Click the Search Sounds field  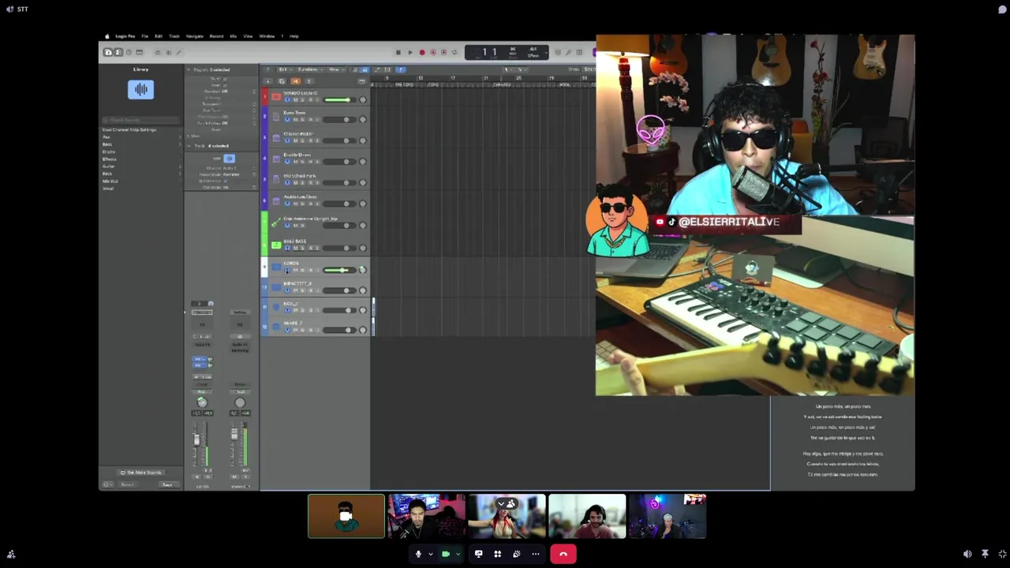coord(140,120)
